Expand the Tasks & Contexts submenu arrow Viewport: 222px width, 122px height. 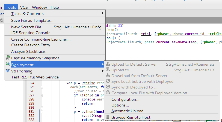click(103, 13)
